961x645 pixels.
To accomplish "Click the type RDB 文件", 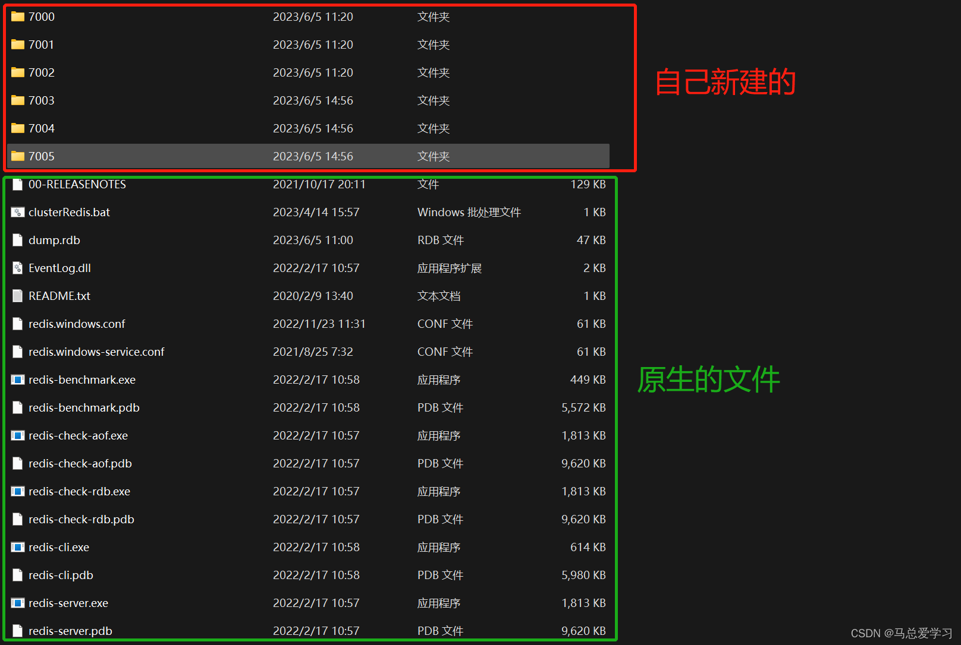I will click(441, 240).
